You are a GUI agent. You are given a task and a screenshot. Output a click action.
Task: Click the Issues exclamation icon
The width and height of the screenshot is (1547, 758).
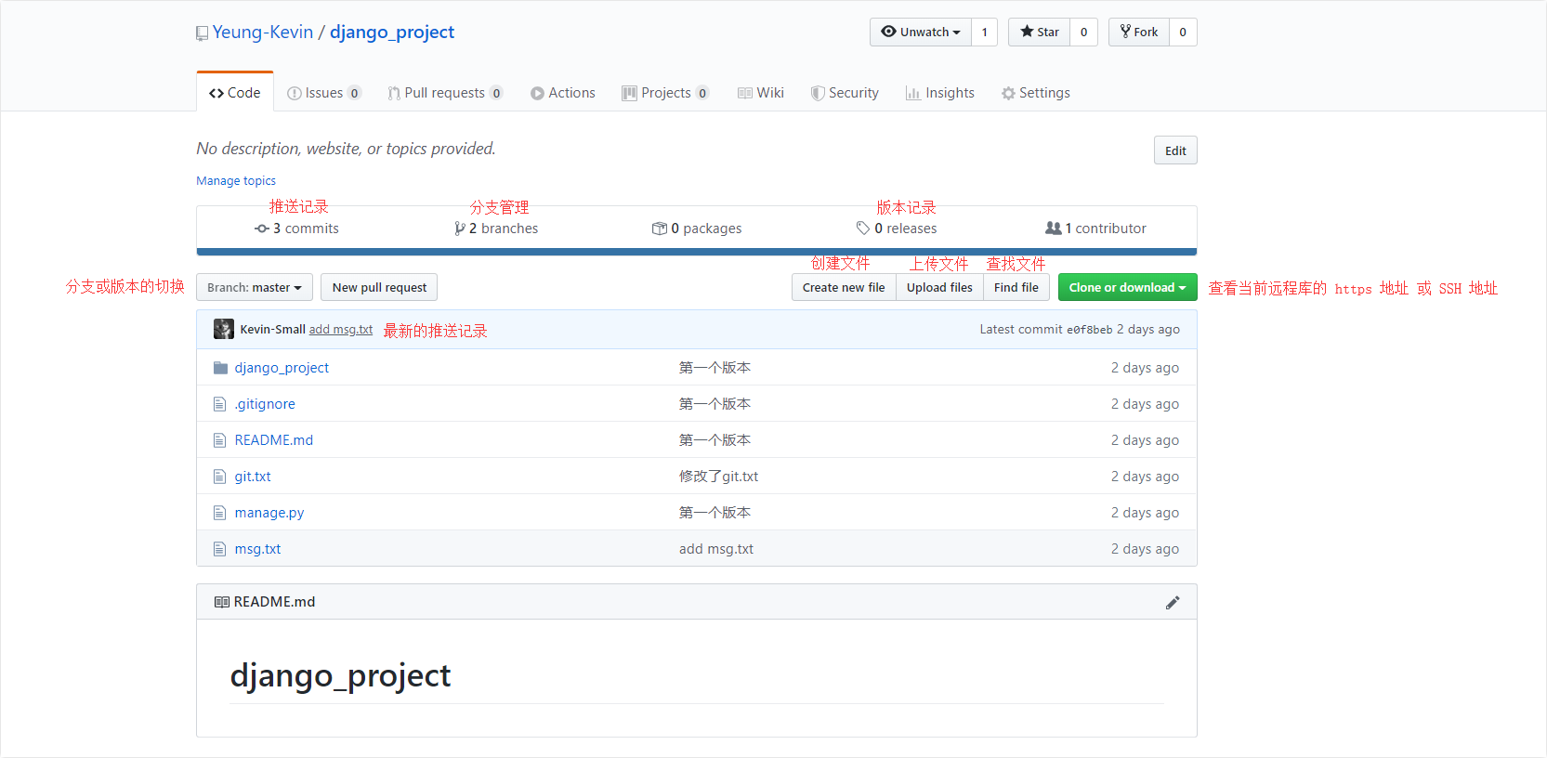click(x=295, y=93)
